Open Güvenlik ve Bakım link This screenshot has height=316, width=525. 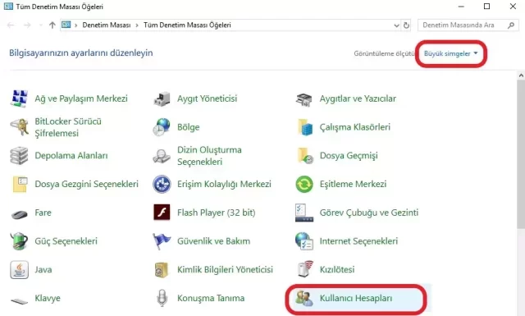click(x=213, y=241)
